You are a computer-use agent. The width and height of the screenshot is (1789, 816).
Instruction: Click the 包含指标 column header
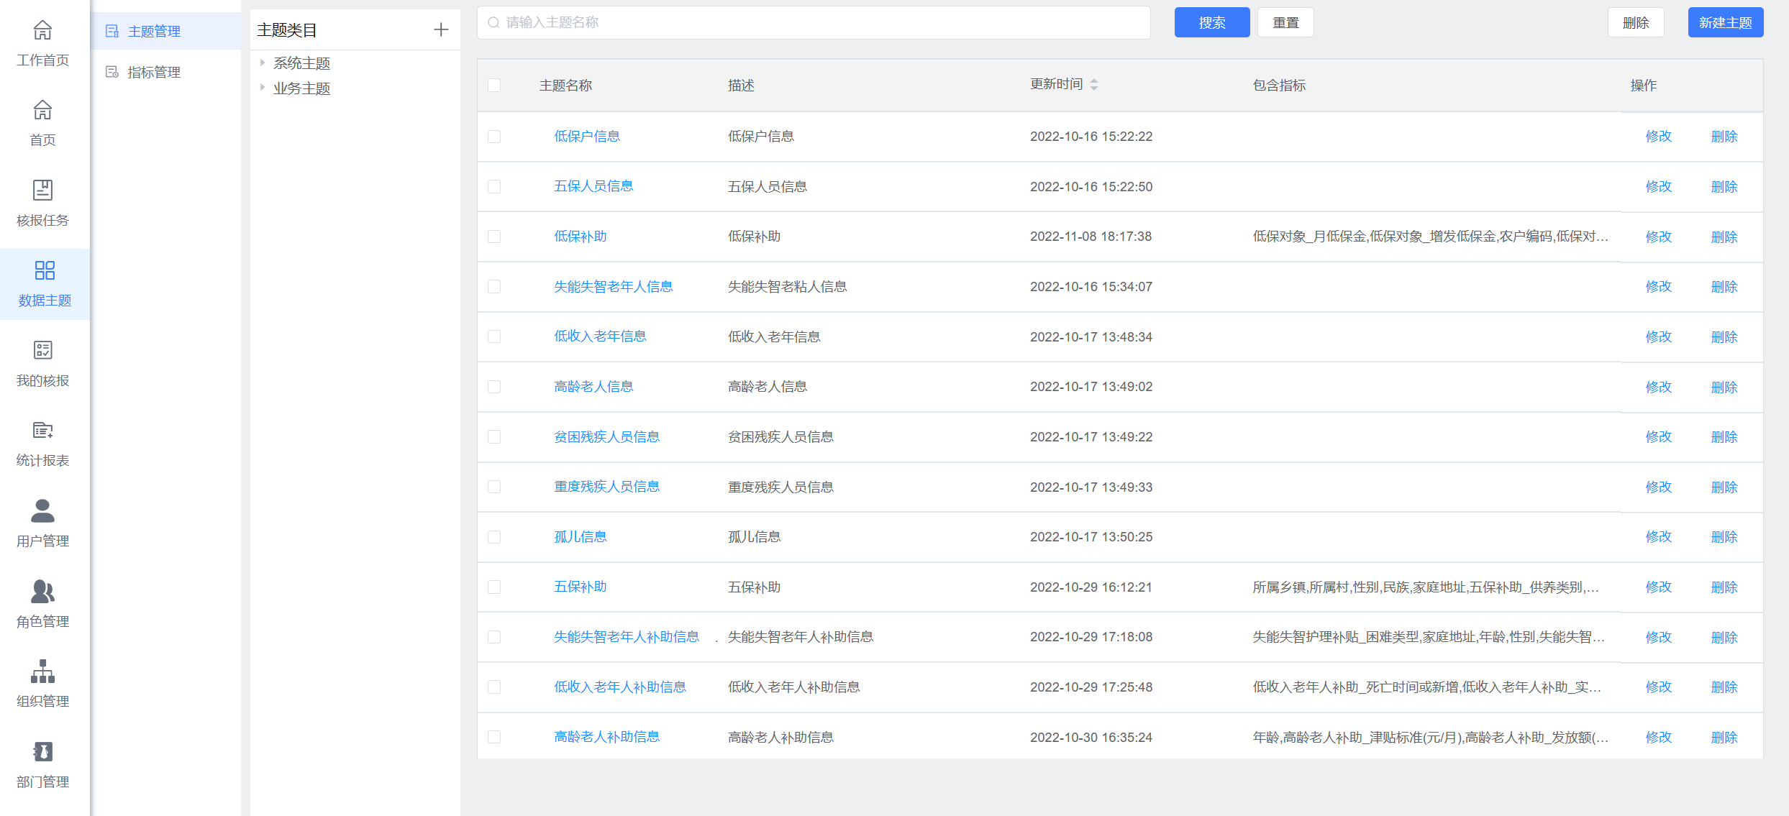click(x=1279, y=85)
